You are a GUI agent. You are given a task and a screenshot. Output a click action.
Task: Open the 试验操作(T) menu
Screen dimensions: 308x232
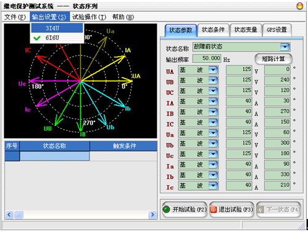pos(89,17)
